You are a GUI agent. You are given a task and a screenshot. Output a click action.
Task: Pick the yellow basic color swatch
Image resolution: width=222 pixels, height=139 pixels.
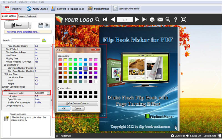point(65,64)
